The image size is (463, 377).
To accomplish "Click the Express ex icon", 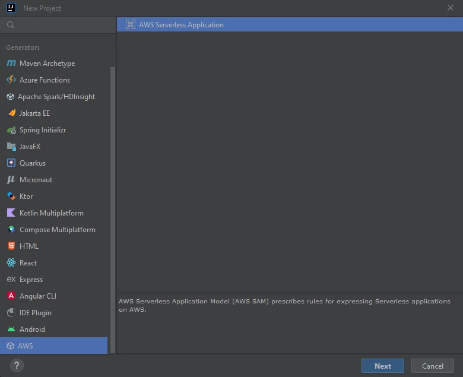I will tap(11, 279).
